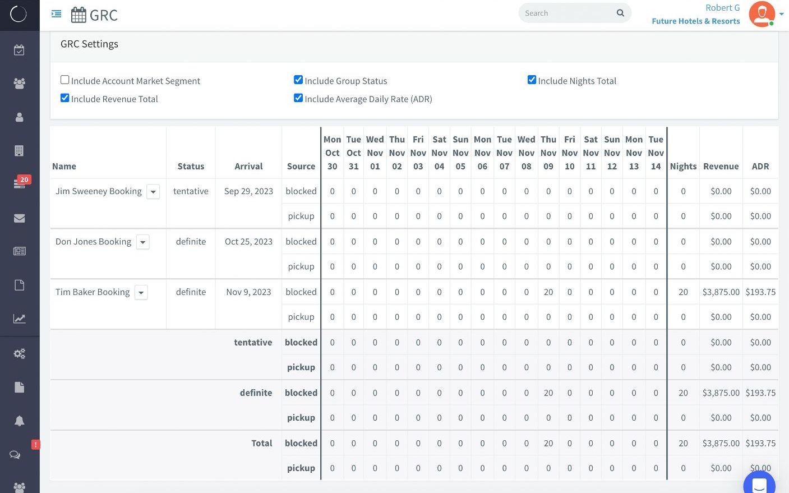Click inside the Search input field
Image resolution: width=789 pixels, height=493 pixels.
point(566,13)
